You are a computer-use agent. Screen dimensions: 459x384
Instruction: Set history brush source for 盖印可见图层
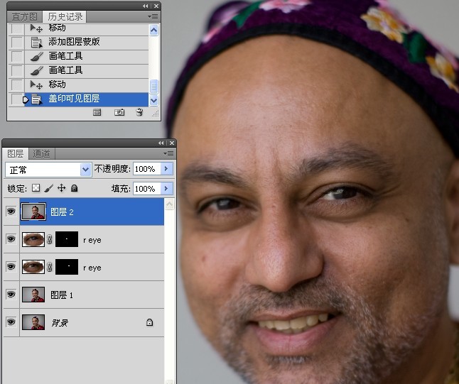[16, 99]
